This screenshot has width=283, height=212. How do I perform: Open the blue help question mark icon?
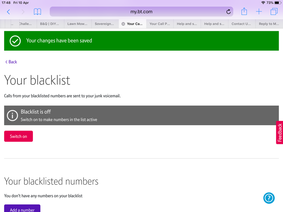pos(269,198)
